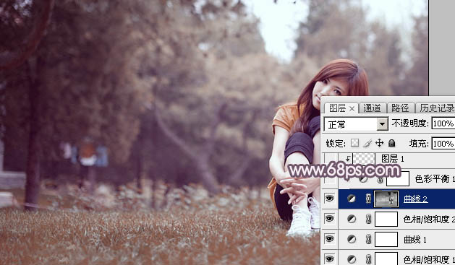Click the mask link icon on 曲线 1

(x=368, y=239)
